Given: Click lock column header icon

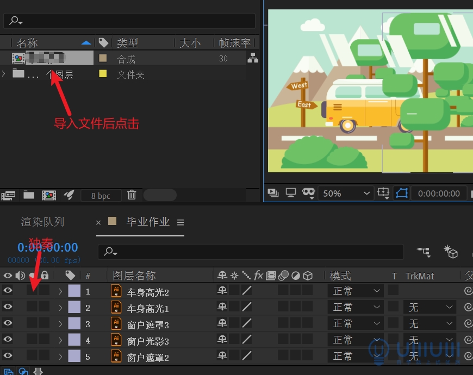Looking at the screenshot, I should click(45, 275).
